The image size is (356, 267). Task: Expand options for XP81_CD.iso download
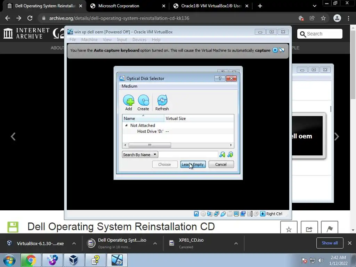point(236,243)
